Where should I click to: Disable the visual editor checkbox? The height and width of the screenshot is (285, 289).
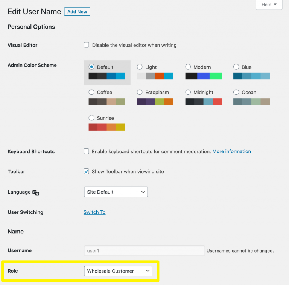[x=87, y=45]
